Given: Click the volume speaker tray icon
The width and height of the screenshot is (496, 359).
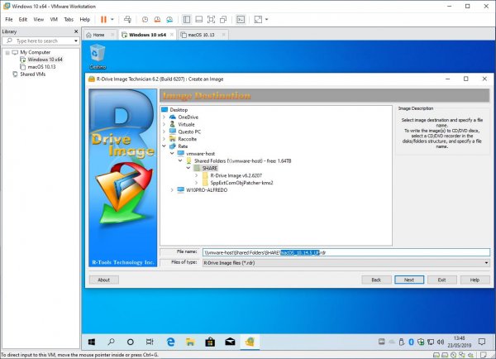Looking at the screenshot, I should (x=440, y=342).
